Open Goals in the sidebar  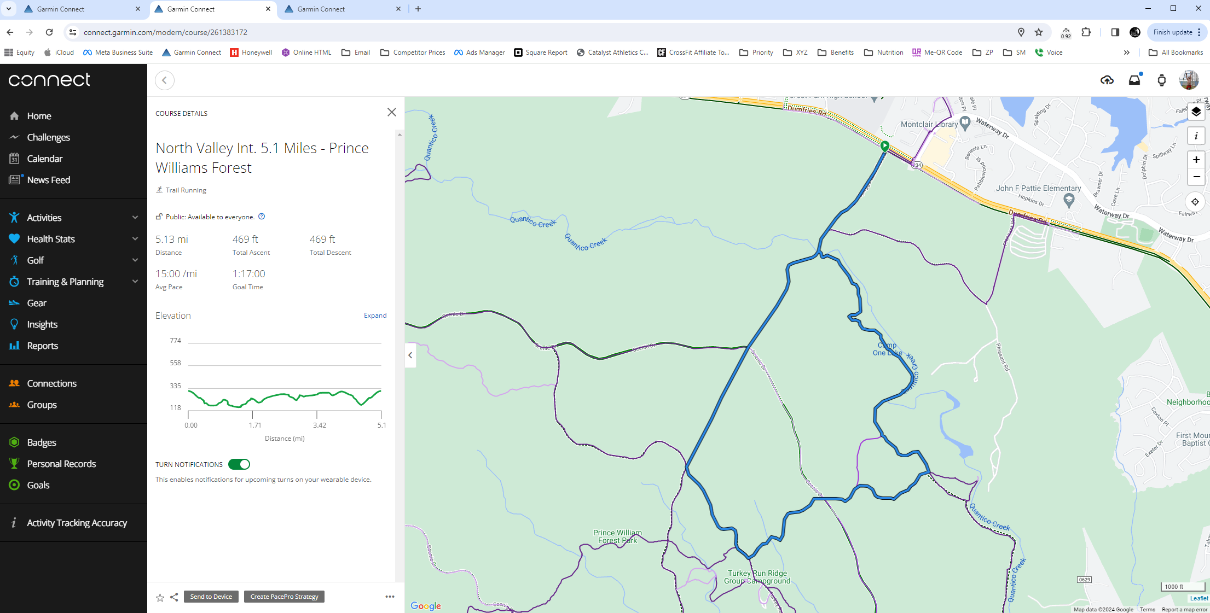pyautogui.click(x=38, y=485)
